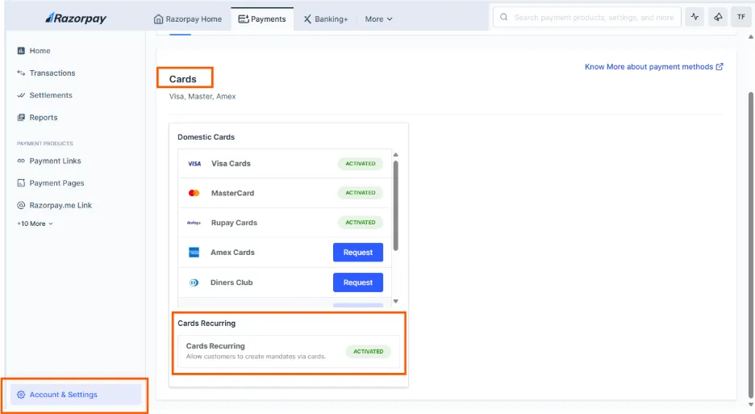The height and width of the screenshot is (414, 755).
Task: Click the Domestic Cards list scroll down arrow
Action: [x=396, y=301]
